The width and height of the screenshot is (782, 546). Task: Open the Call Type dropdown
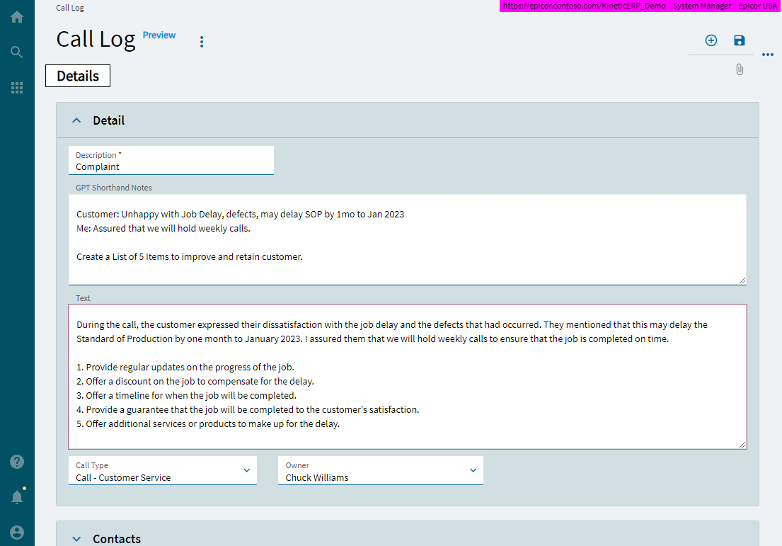pyautogui.click(x=246, y=470)
